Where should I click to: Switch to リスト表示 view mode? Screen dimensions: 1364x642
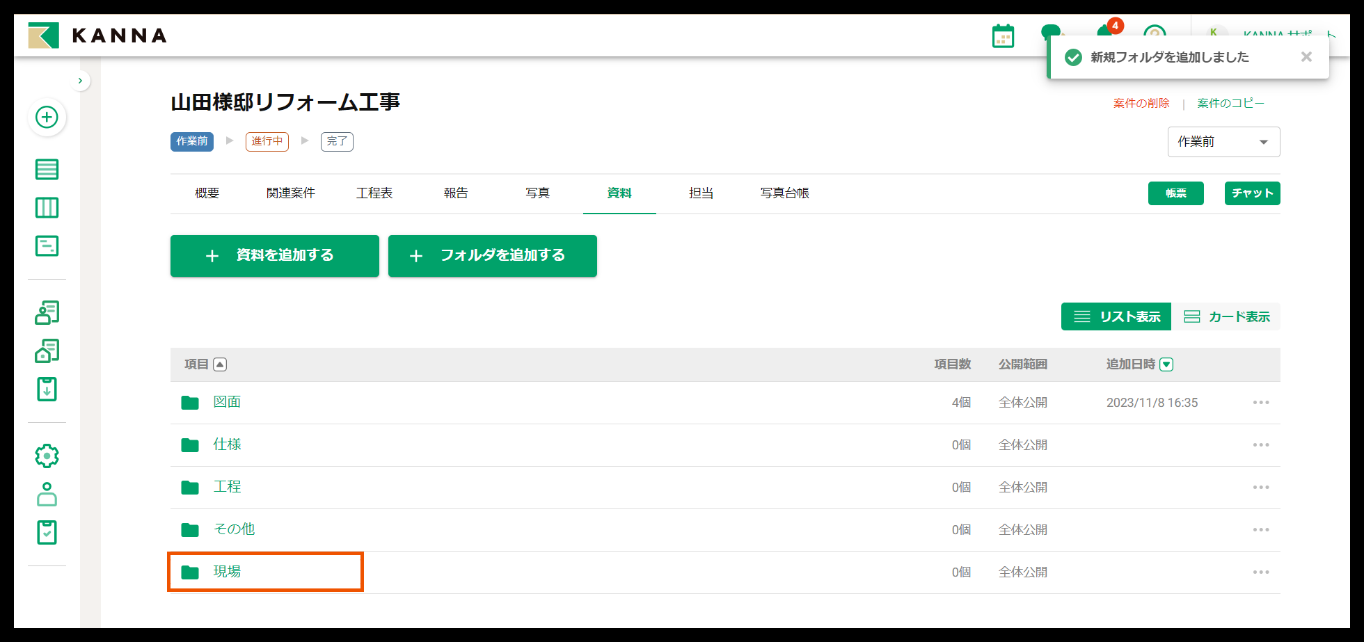point(1116,316)
